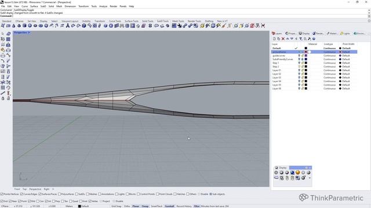The height and width of the screenshot is (208, 371).
Task: Open the layer Filter funnel icon
Action: coord(300,39)
